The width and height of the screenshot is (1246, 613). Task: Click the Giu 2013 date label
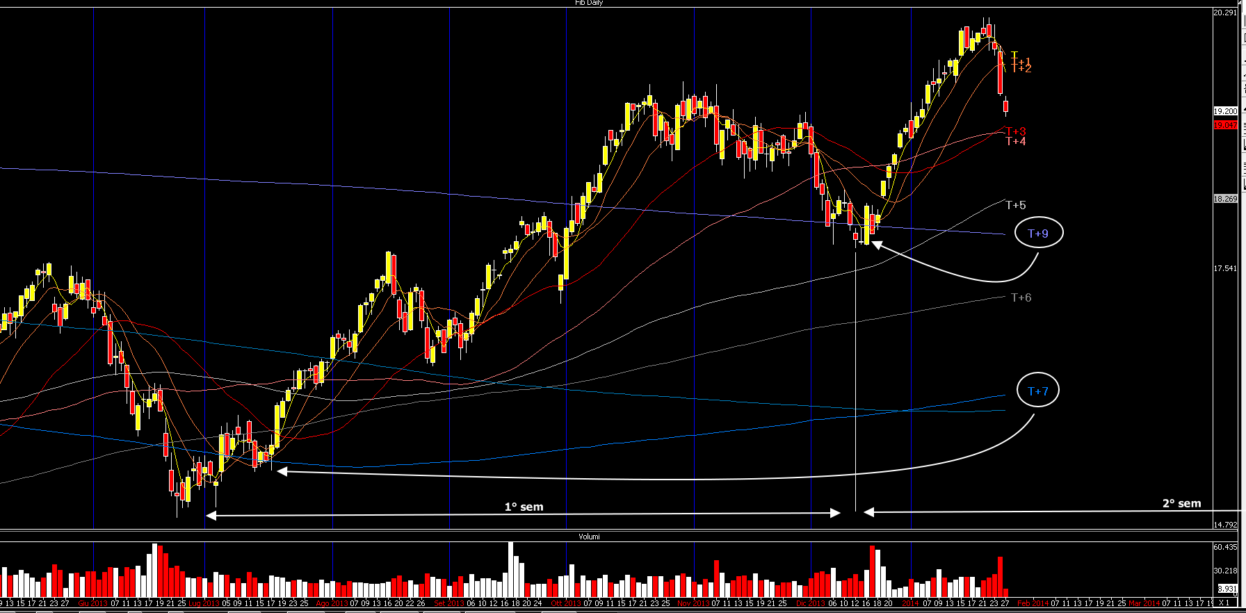(x=93, y=603)
